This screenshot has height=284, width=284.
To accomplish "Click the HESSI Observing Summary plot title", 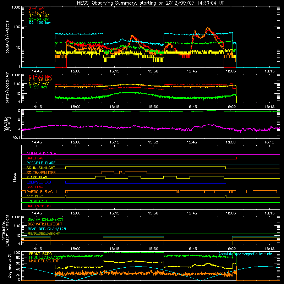I will tap(151, 3).
